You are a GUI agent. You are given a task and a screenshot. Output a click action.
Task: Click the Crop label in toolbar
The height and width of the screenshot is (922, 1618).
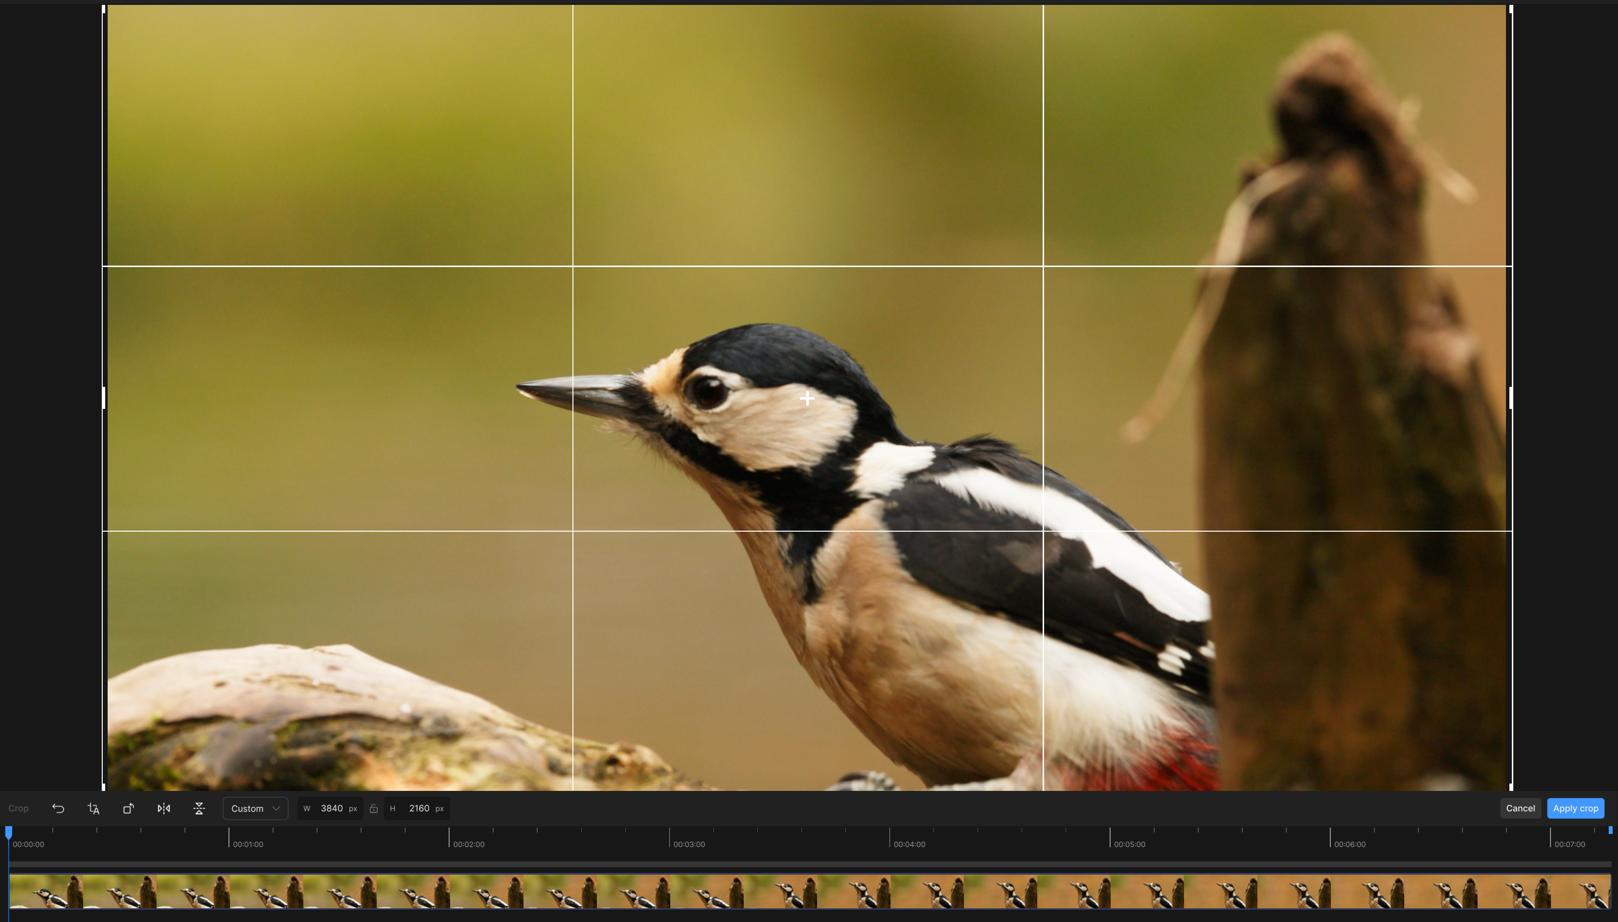19,809
